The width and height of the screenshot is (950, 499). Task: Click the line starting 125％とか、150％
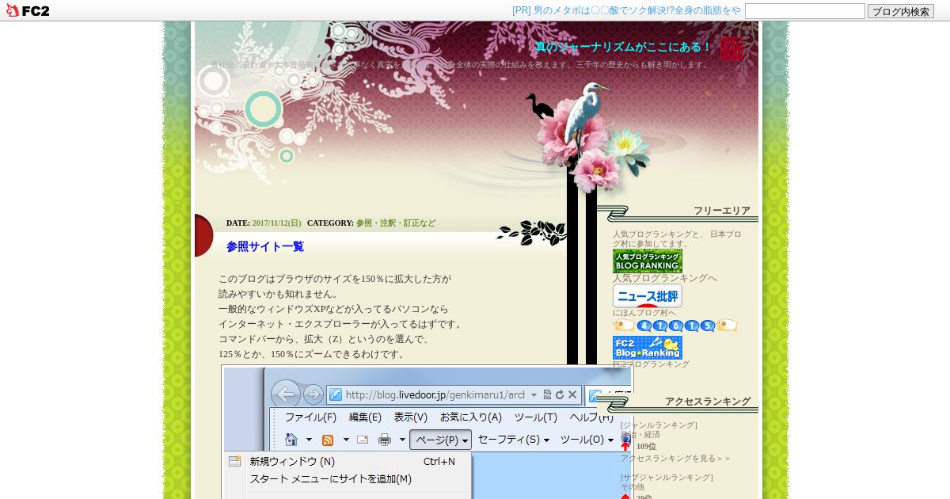(312, 354)
